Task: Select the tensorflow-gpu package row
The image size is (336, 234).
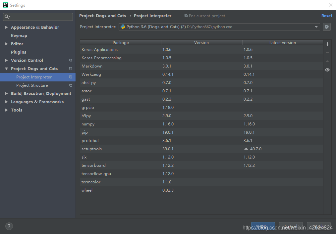Action: click(x=201, y=174)
